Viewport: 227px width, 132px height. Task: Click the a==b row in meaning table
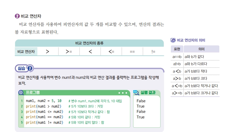click(195, 57)
